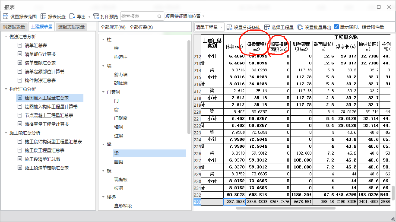Image resolution: width=396 pixels, height=222 pixels.
Task: Collapse the 构件汇总分析 tree group
Action: pyautogui.click(x=6, y=89)
